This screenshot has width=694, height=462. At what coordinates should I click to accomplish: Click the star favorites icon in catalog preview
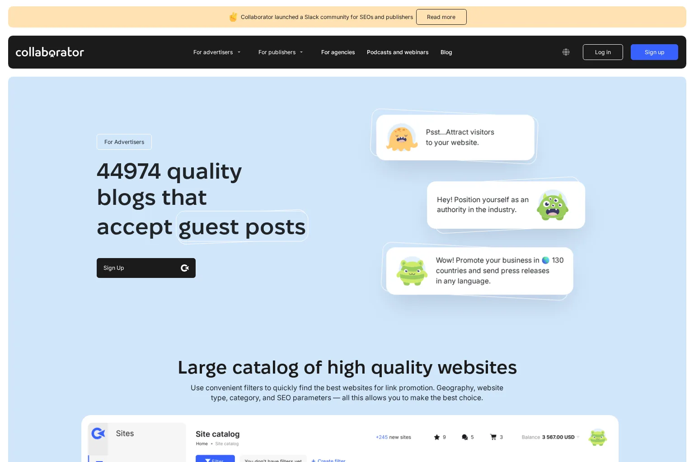click(436, 437)
